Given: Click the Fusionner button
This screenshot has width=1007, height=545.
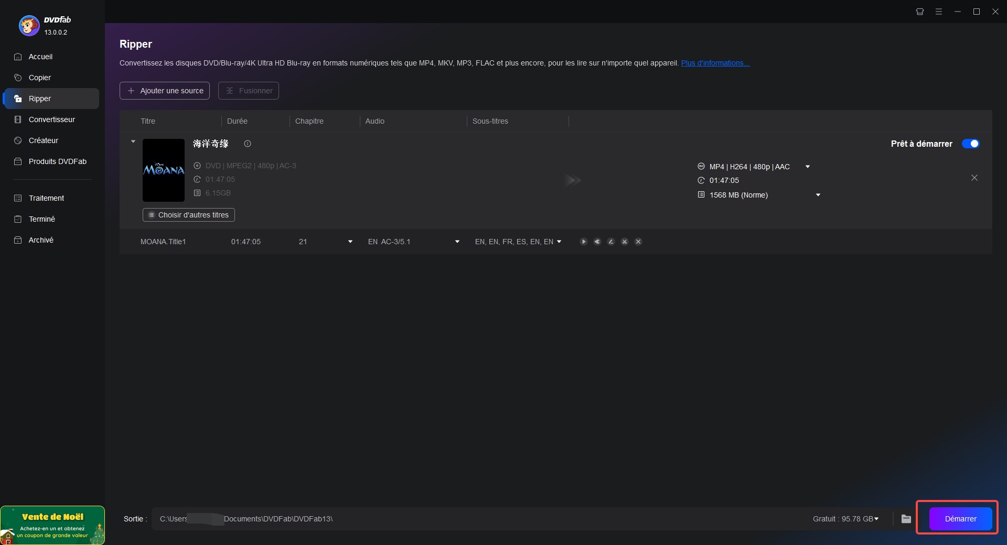Looking at the screenshot, I should tap(249, 91).
